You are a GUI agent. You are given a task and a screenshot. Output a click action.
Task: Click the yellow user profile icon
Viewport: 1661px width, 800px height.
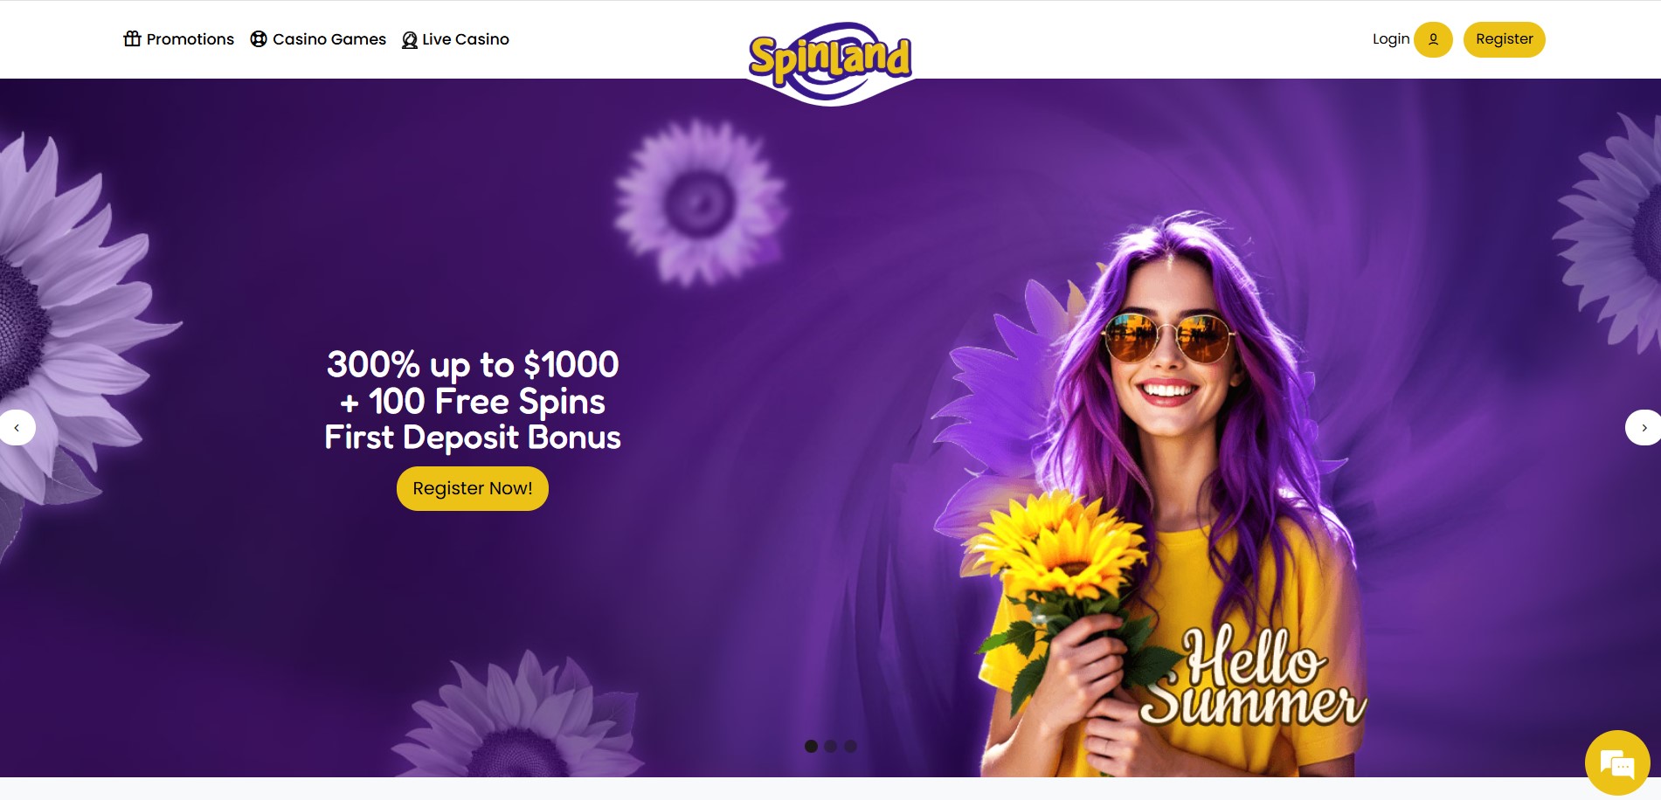pyautogui.click(x=1433, y=39)
